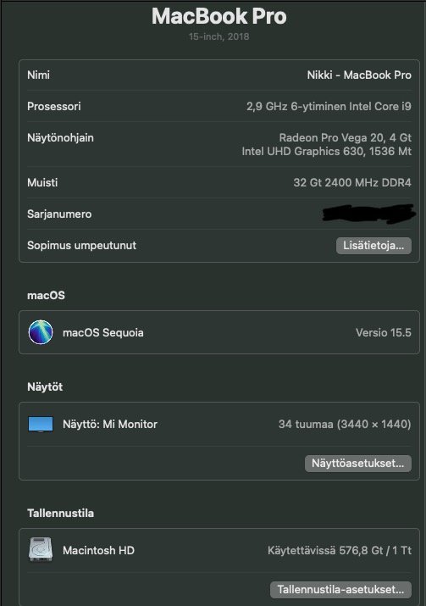
Task: Click the Macintosh HD label
Action: point(98,550)
